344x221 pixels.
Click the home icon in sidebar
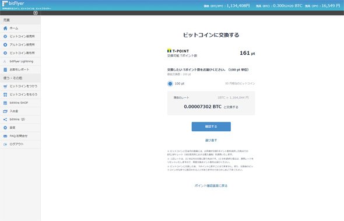point(5,29)
